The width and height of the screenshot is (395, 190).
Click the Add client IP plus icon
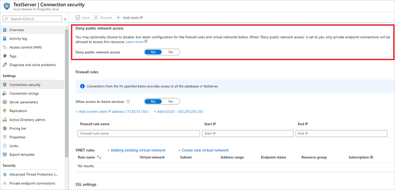[118, 18]
